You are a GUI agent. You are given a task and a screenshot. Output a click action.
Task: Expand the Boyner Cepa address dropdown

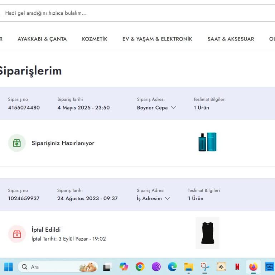pyautogui.click(x=156, y=107)
